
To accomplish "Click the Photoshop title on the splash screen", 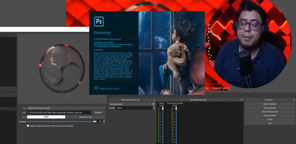I will coord(102,33).
